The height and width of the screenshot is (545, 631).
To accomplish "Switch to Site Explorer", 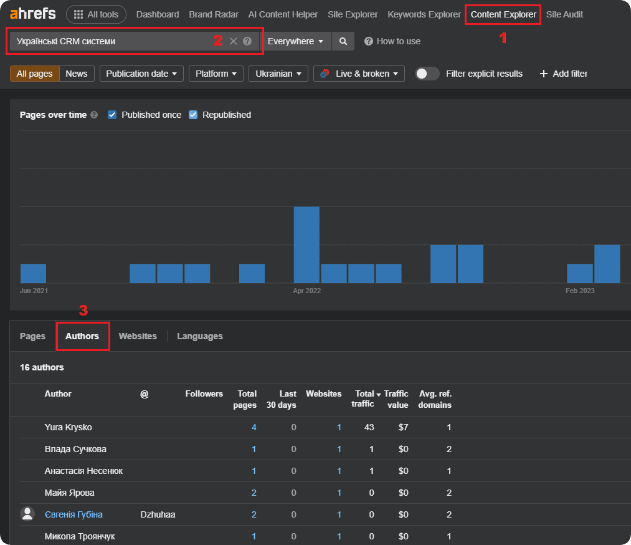I will (353, 14).
